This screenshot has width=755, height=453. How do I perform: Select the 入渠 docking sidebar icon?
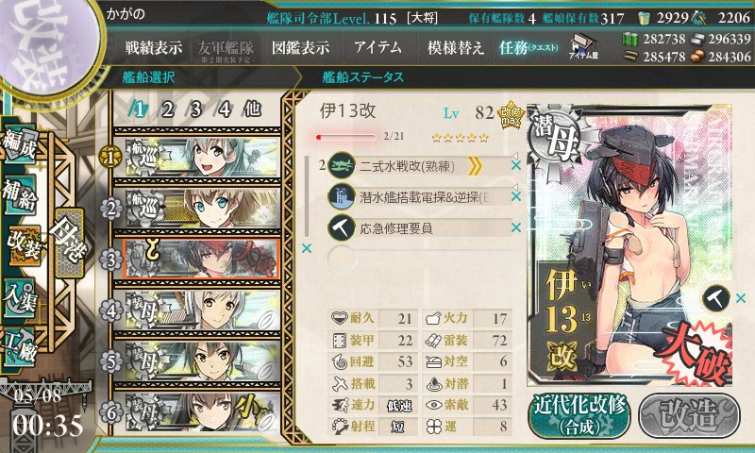tap(20, 297)
